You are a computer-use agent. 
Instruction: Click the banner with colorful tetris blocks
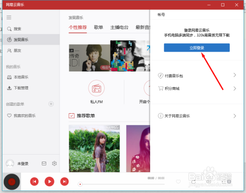[x=130, y=56]
